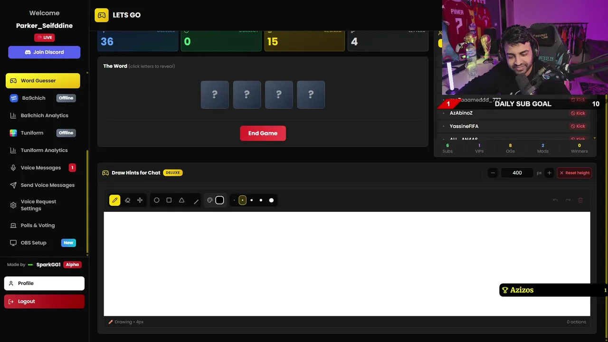
Task: Join the Discord server
Action: (44, 52)
